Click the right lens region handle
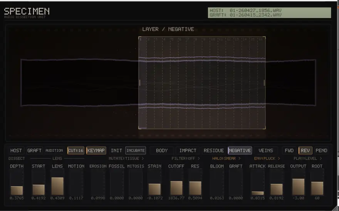The image size is (339, 211). (x=264, y=82)
